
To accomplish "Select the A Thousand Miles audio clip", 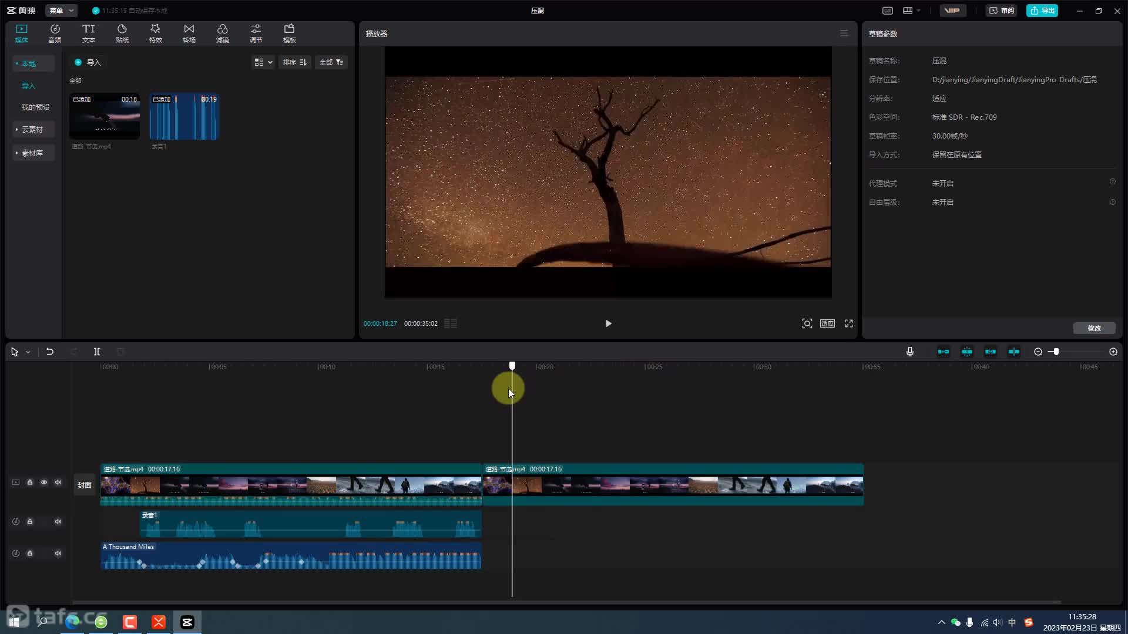I will [x=291, y=555].
